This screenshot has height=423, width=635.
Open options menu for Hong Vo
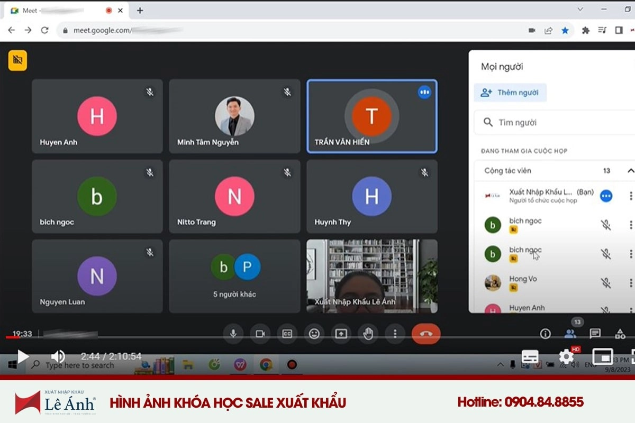point(631,283)
